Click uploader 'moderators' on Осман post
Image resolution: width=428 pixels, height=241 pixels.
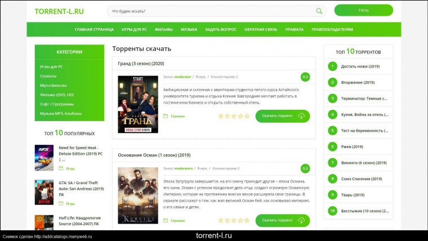click(x=184, y=168)
